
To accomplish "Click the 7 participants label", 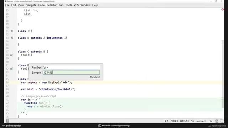I will pyautogui.click(x=218, y=126).
